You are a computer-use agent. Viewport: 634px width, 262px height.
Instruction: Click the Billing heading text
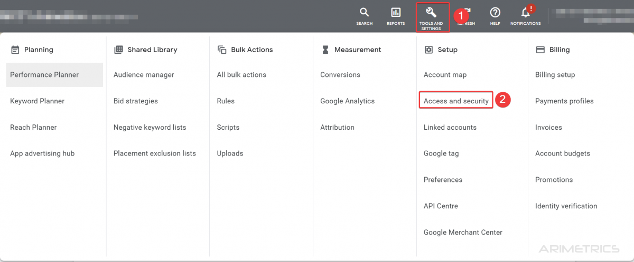[x=560, y=50]
